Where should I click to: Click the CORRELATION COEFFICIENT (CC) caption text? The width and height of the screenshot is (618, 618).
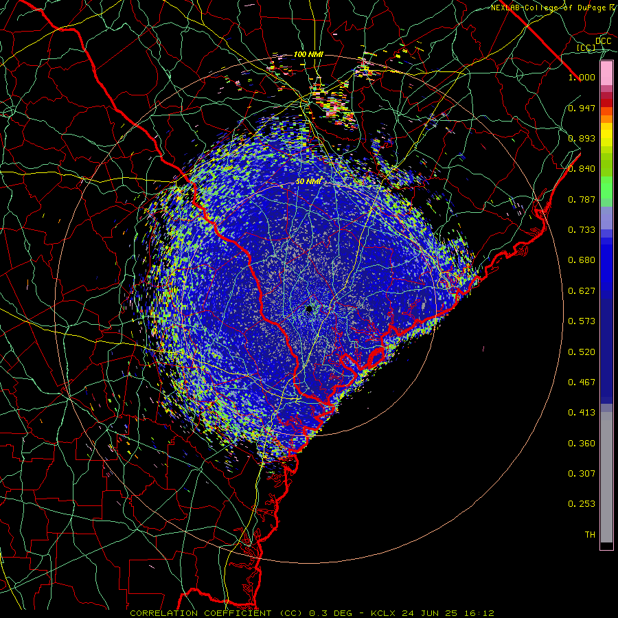click(x=216, y=613)
